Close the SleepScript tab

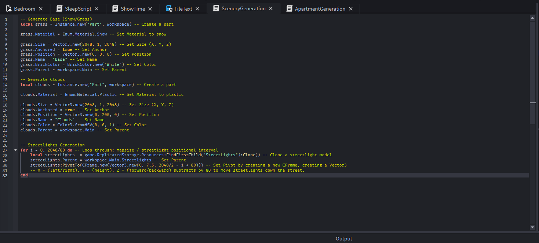[96, 9]
